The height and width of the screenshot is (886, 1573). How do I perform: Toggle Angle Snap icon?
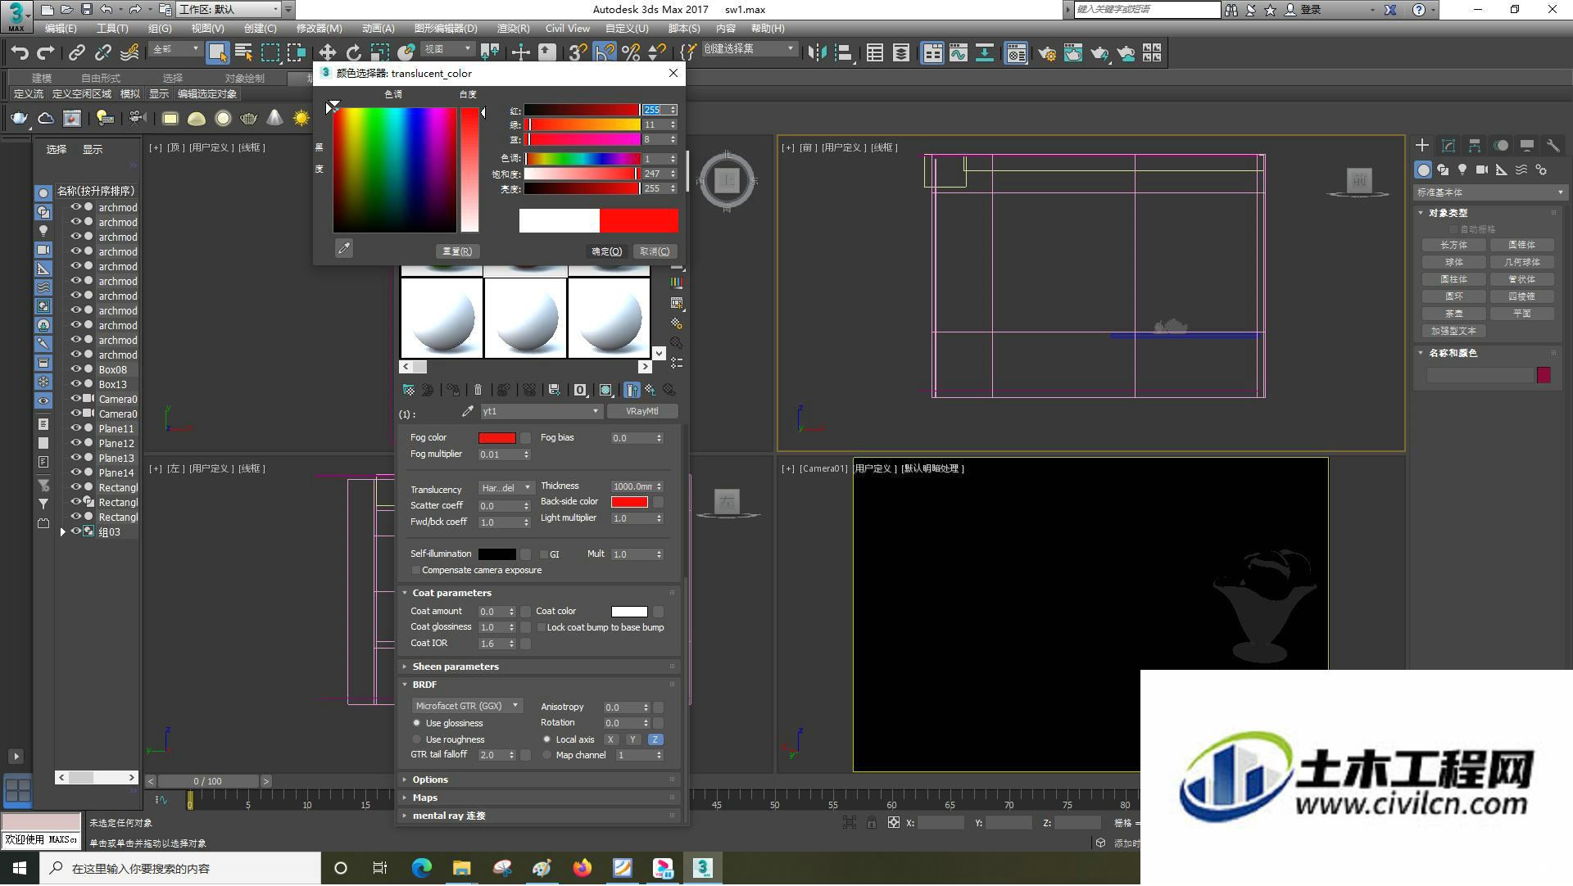[x=604, y=53]
